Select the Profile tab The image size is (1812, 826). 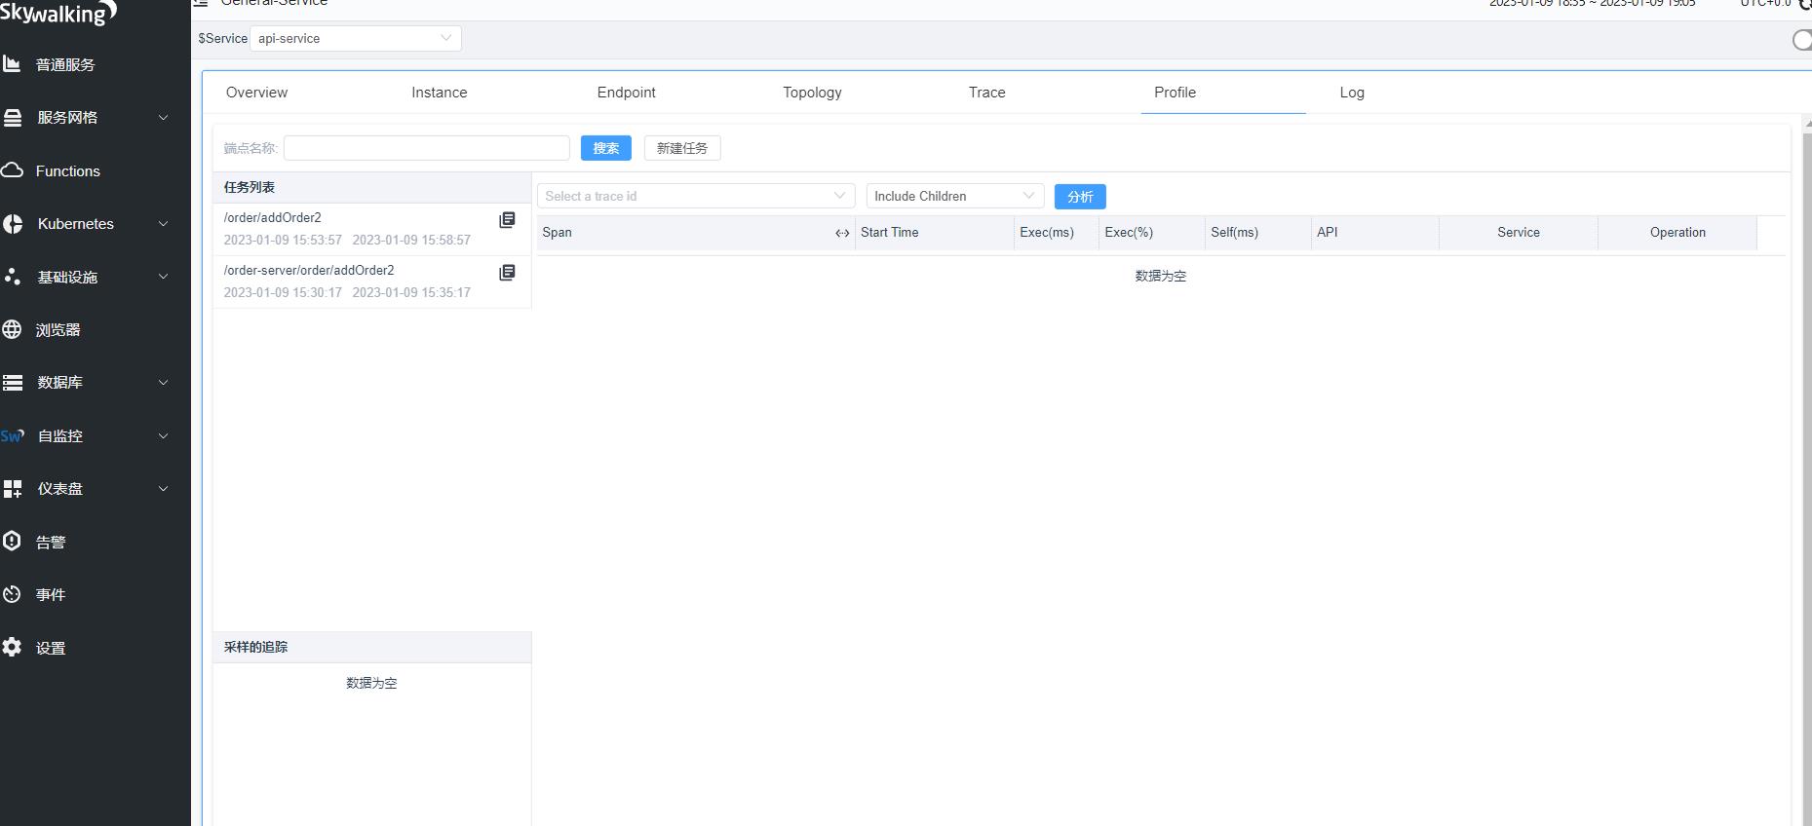[1175, 93]
